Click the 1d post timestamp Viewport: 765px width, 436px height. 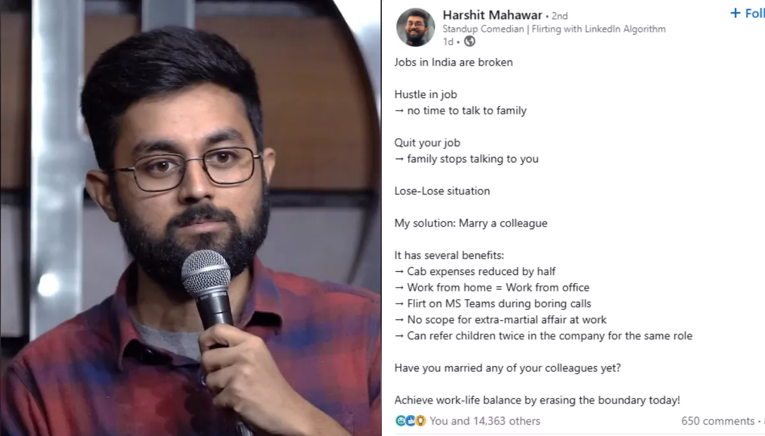[x=448, y=41]
